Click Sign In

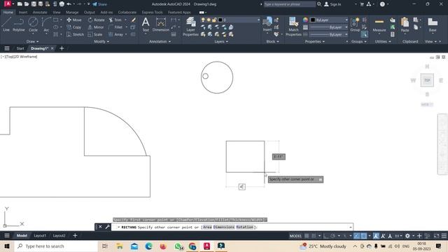333,4
